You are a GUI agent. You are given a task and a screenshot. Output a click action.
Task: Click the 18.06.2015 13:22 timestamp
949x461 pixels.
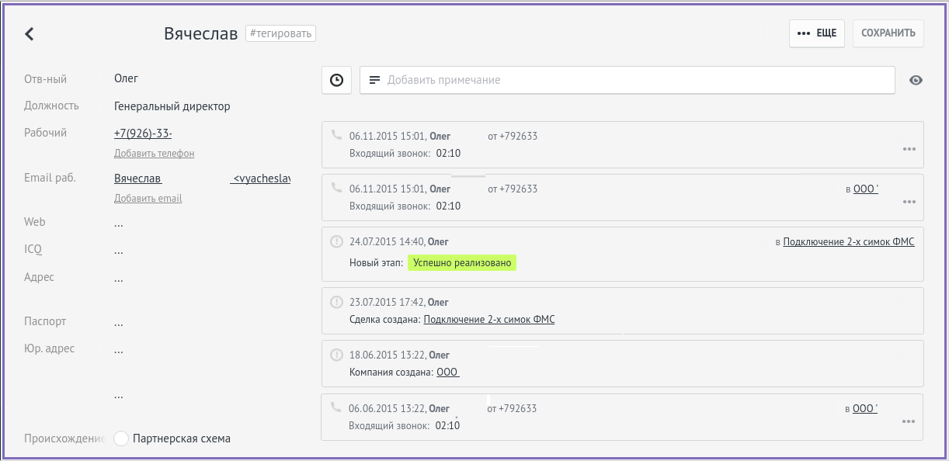(x=386, y=355)
